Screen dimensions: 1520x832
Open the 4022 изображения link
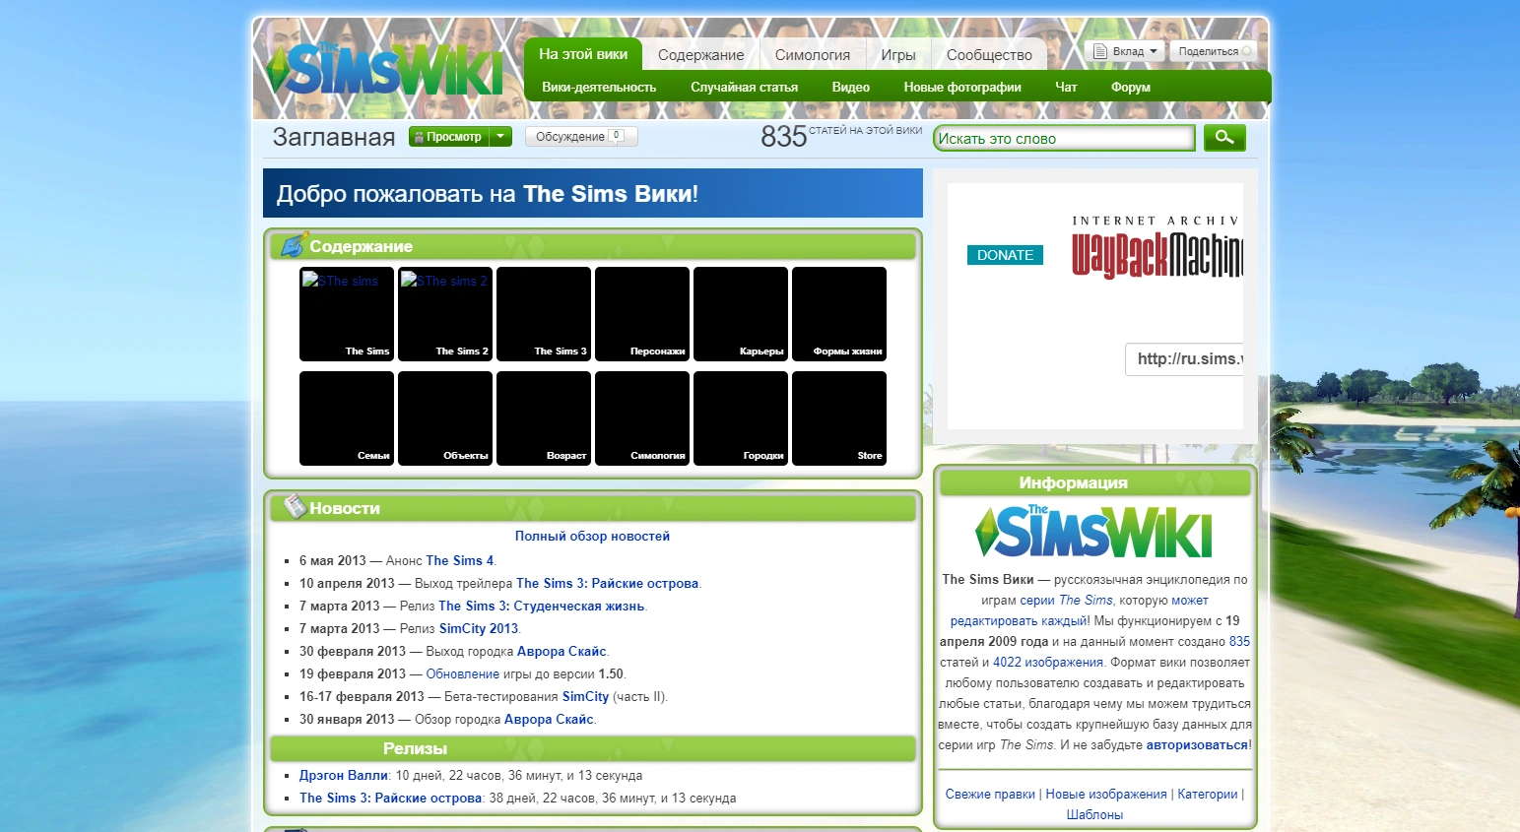1048,662
